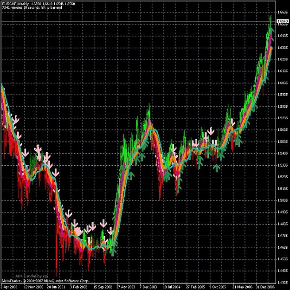Click the '3 Feb 2002' date label
This screenshot has width=290, height=290.
coord(79,287)
